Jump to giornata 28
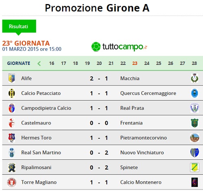 pyautogui.click(x=194, y=63)
